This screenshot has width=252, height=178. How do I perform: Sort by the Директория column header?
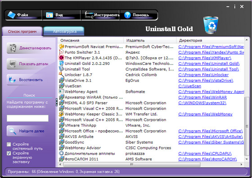click(x=210, y=41)
